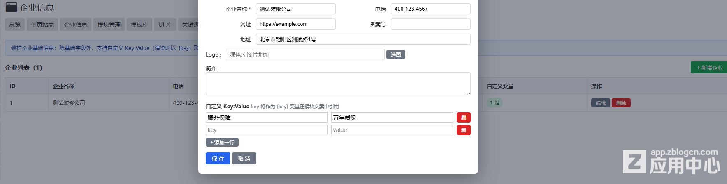Image resolution: width=727 pixels, height=184 pixels.
Task: Click the key field containing 服务保障
Action: [267, 118]
